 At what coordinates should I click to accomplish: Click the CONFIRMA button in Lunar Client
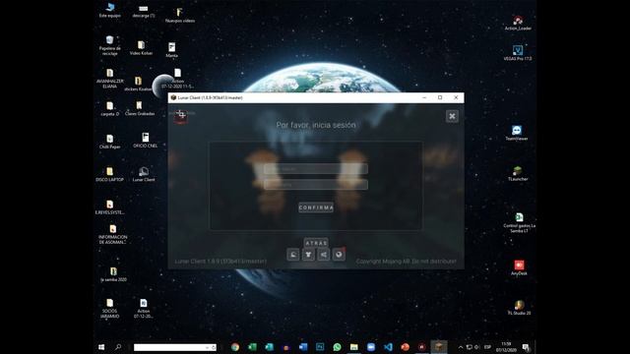[316, 207]
